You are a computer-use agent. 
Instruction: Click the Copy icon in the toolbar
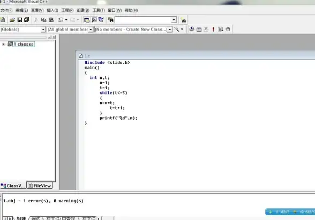point(43,20)
